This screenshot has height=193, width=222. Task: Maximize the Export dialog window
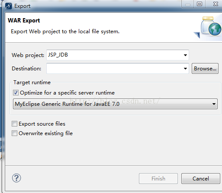coord(199,4)
